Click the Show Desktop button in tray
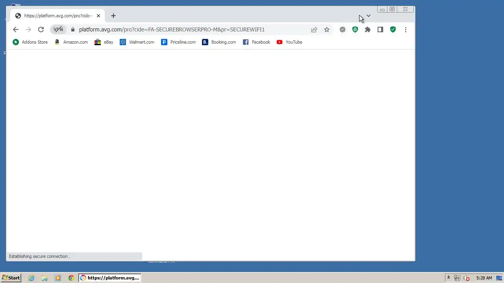This screenshot has width=504, height=283. click(499, 278)
